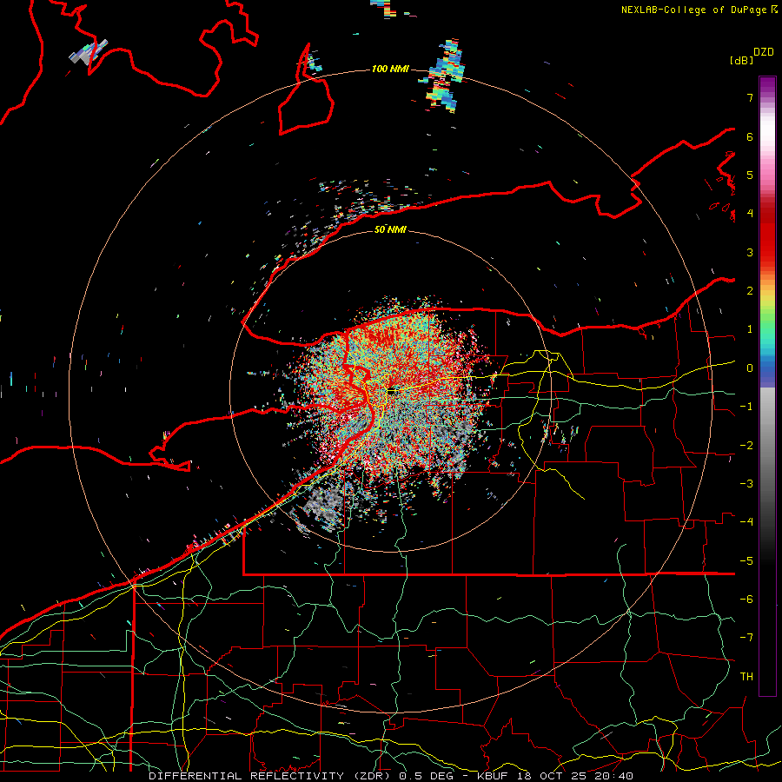Image resolution: width=782 pixels, height=782 pixels.
Task: Click the -3 tick label on color scale
Action: click(746, 484)
